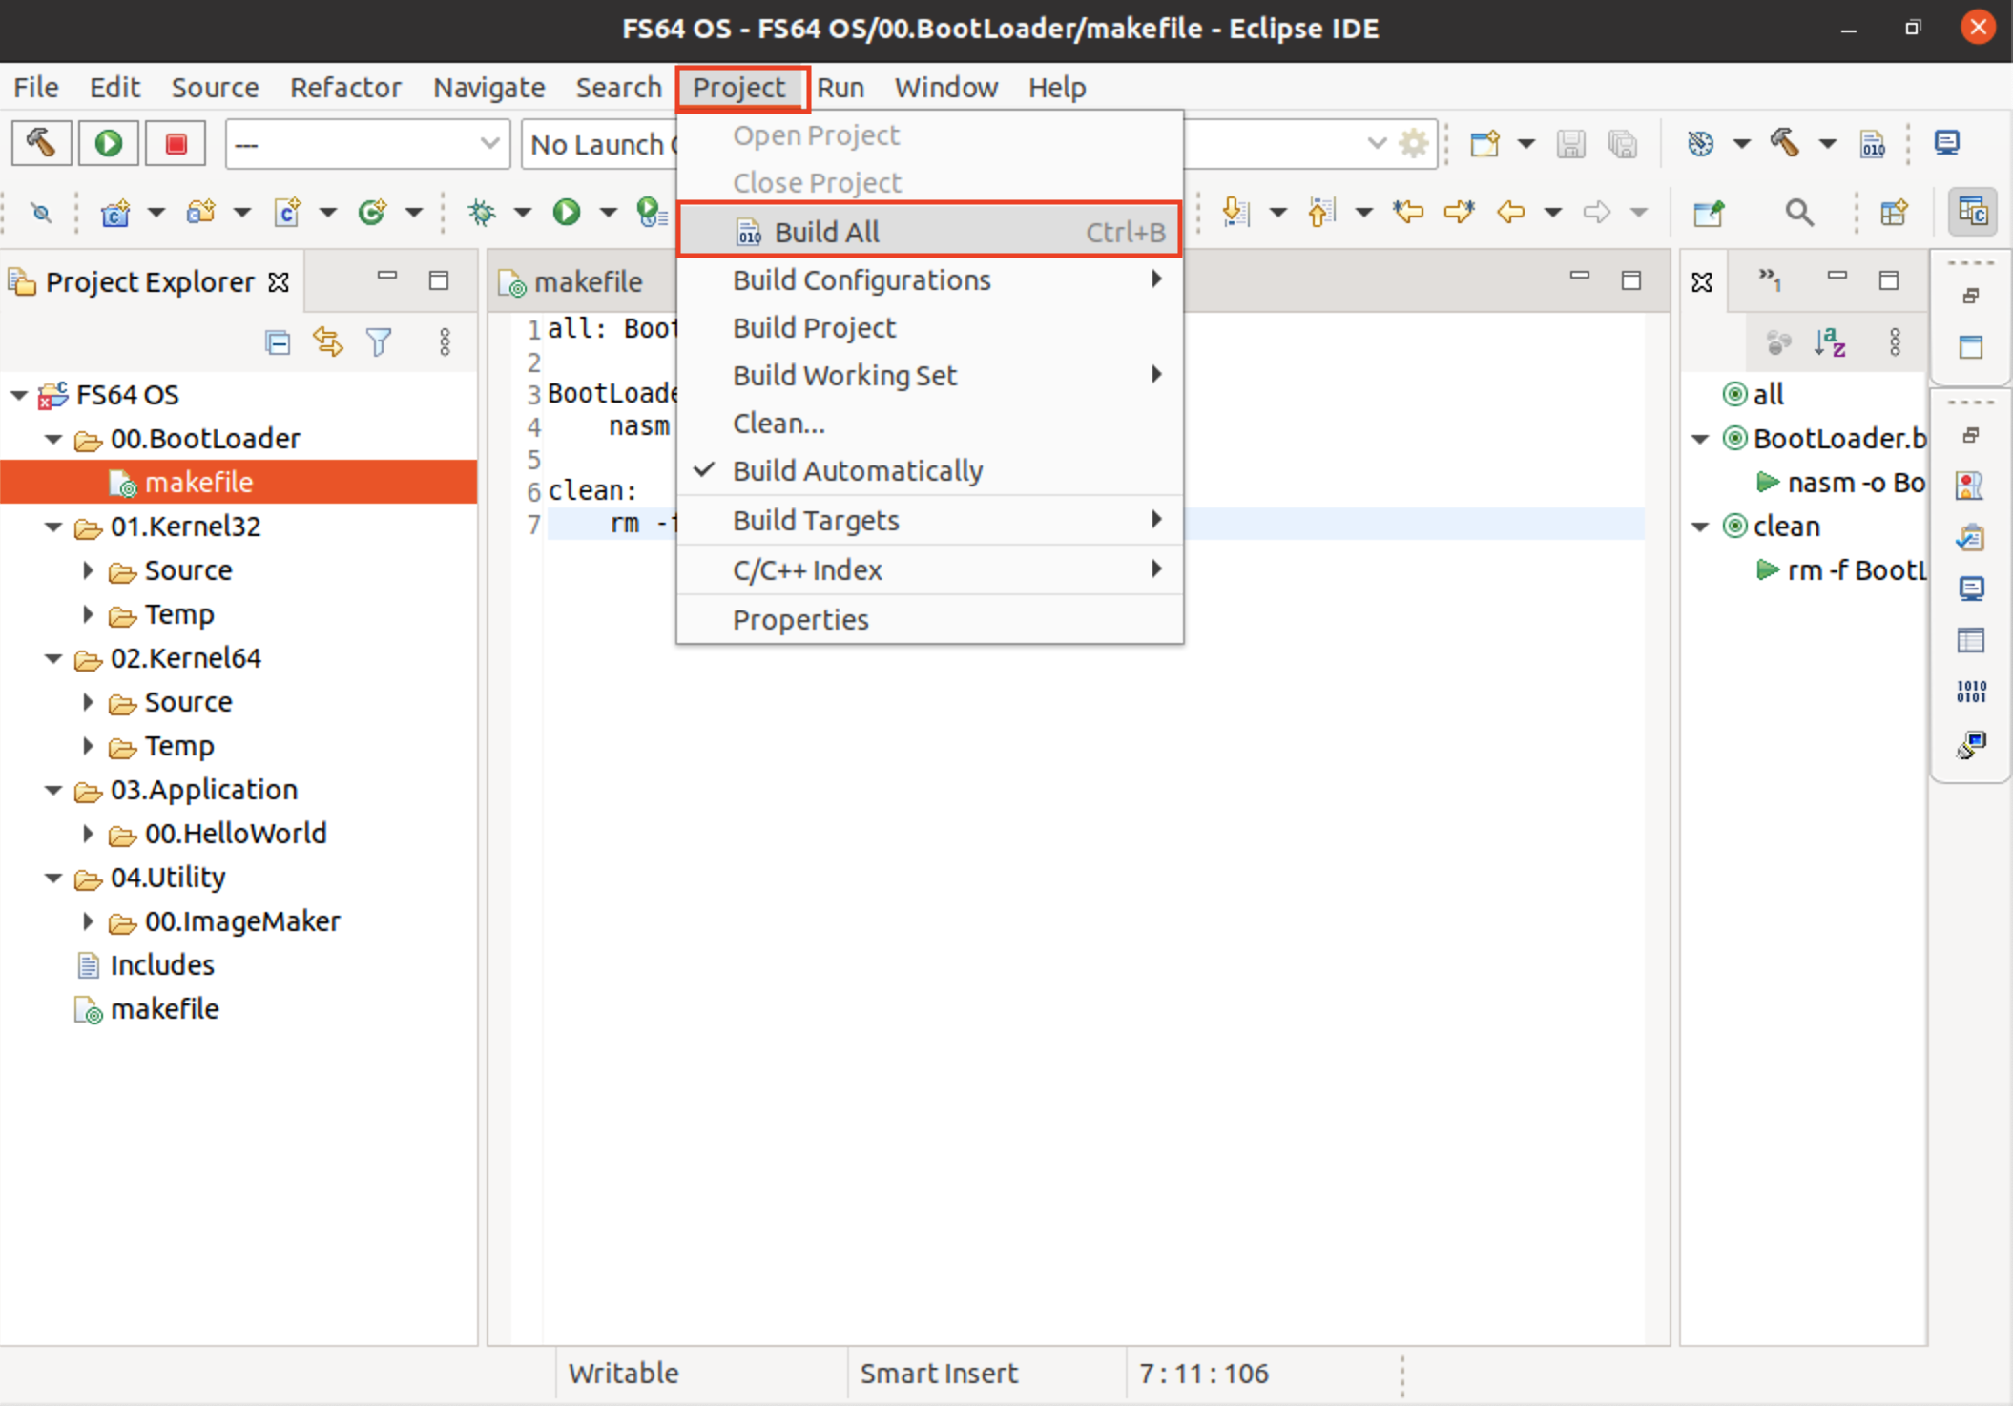Choose Clean... from the Project menu
2013x1406 pixels.
778,423
